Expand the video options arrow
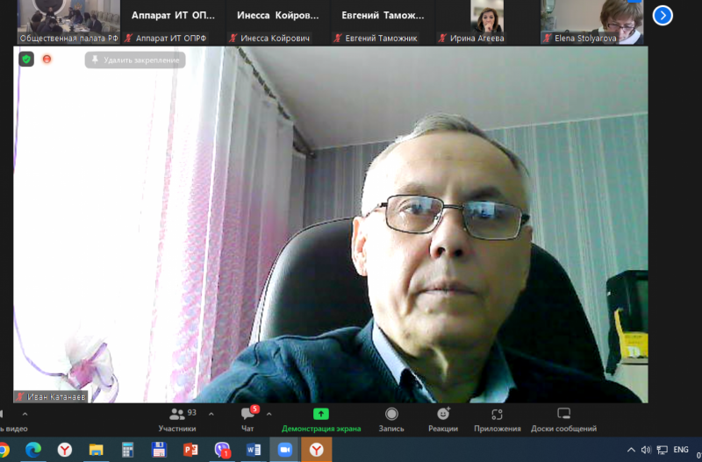The height and width of the screenshot is (462, 702). click(24, 414)
